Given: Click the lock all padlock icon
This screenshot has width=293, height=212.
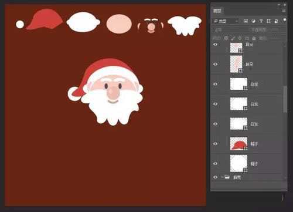Looking at the screenshot, I should coord(254,38).
